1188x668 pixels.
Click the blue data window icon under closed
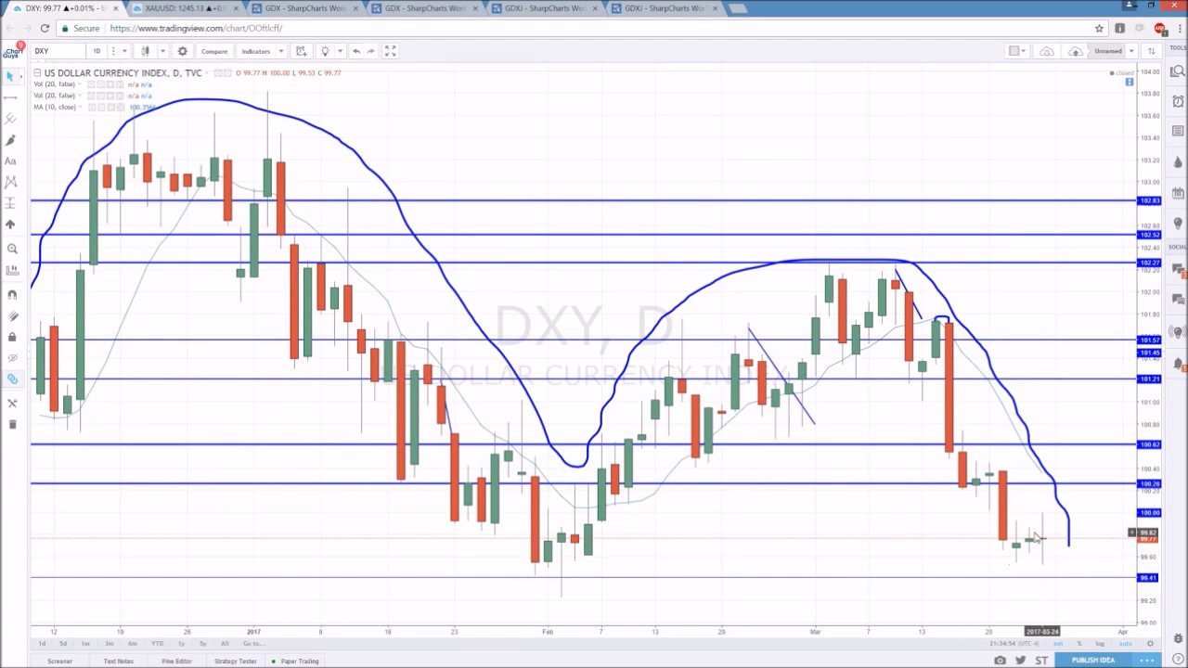pos(1130,83)
